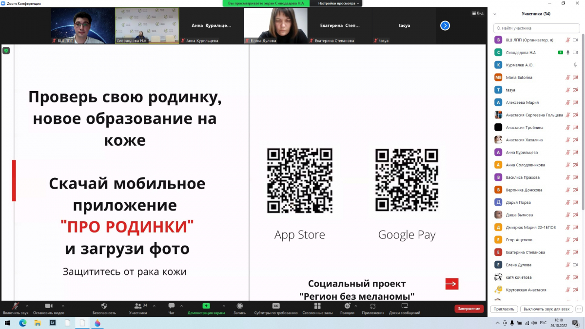Click green Демонстрация экрана share icon
585x329 pixels.
click(x=206, y=306)
